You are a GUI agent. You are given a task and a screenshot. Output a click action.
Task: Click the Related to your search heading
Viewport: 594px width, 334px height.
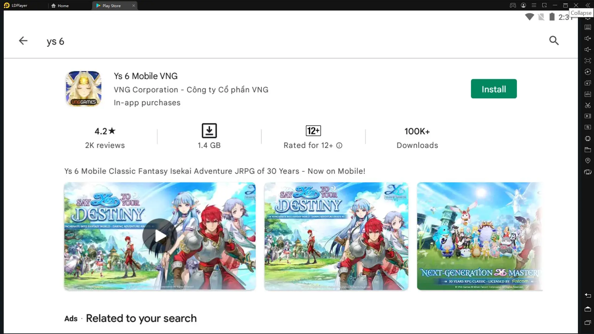[x=141, y=318]
